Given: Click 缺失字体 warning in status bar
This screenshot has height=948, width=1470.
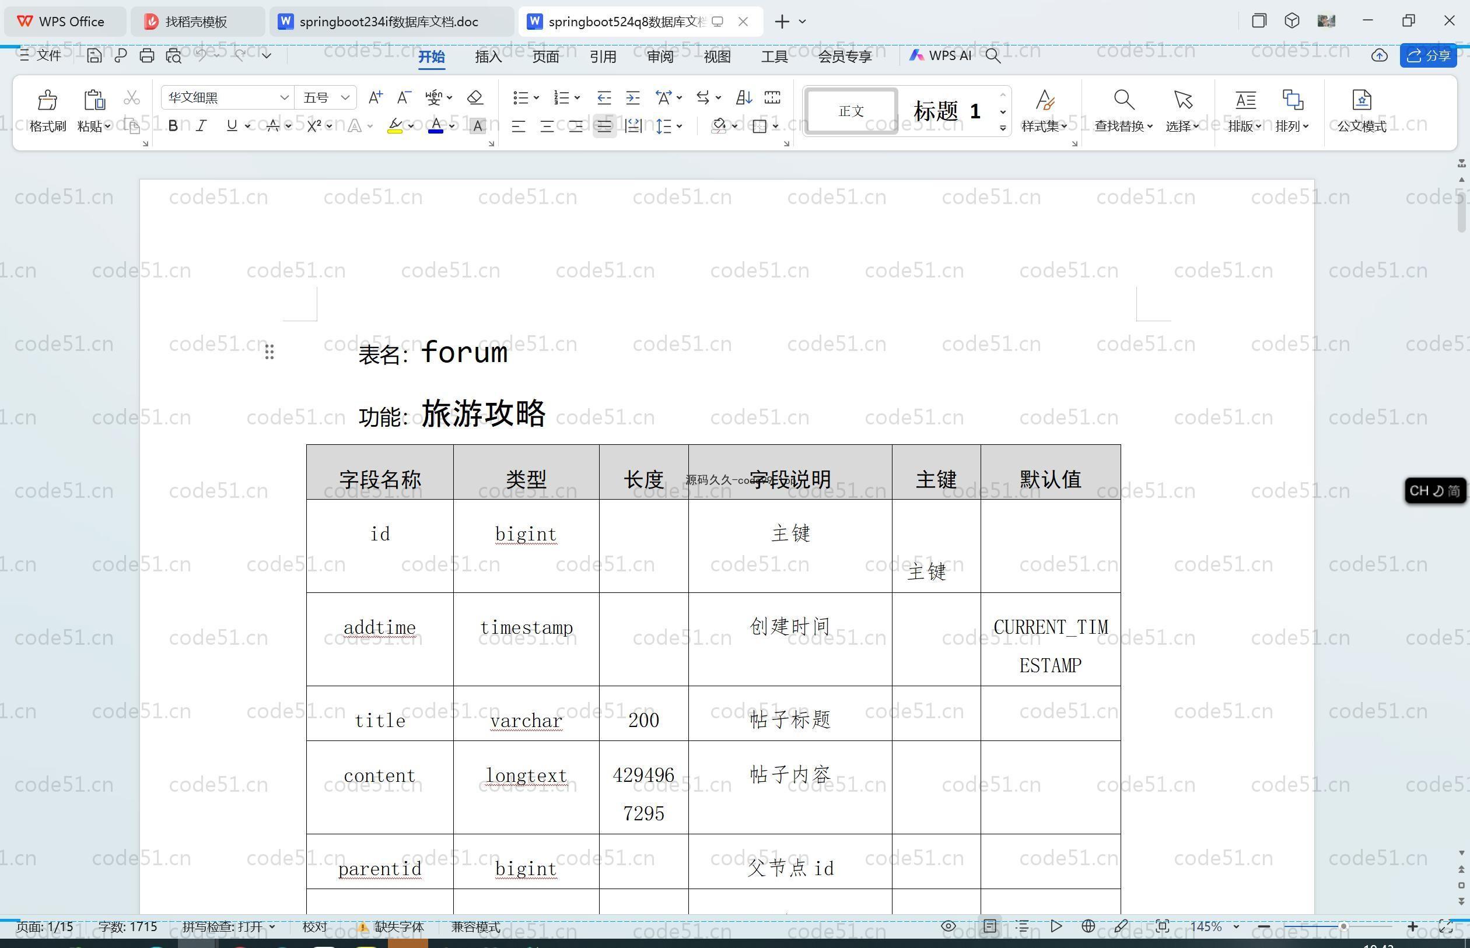Looking at the screenshot, I should click(391, 926).
